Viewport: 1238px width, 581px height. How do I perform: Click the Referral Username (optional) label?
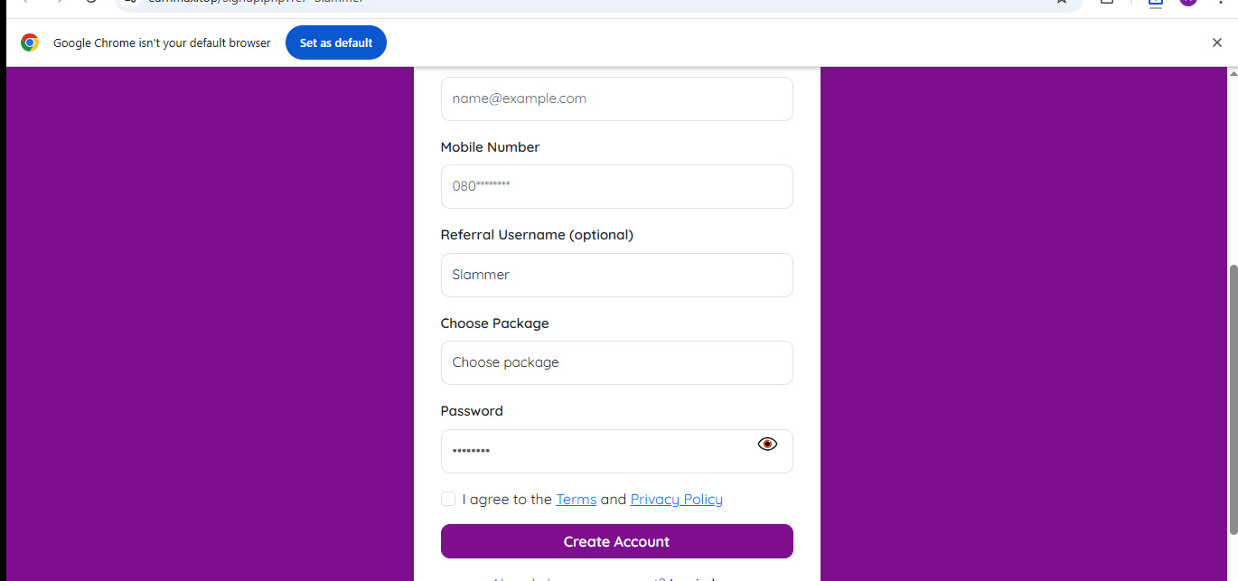[537, 234]
